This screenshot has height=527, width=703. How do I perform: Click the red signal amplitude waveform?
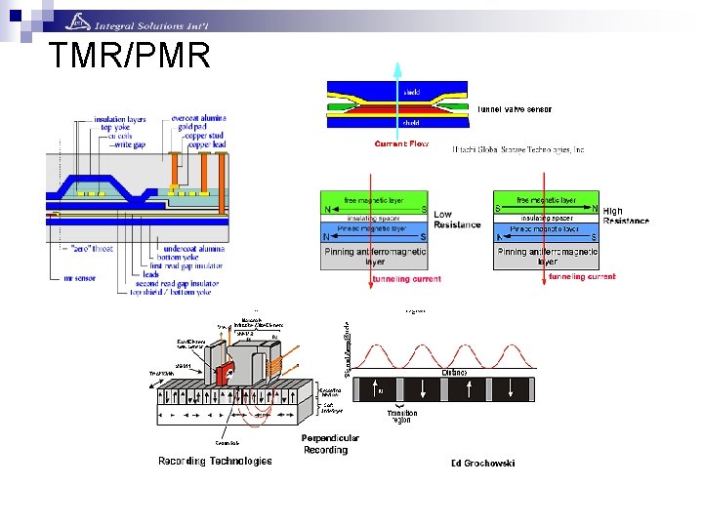click(443, 356)
